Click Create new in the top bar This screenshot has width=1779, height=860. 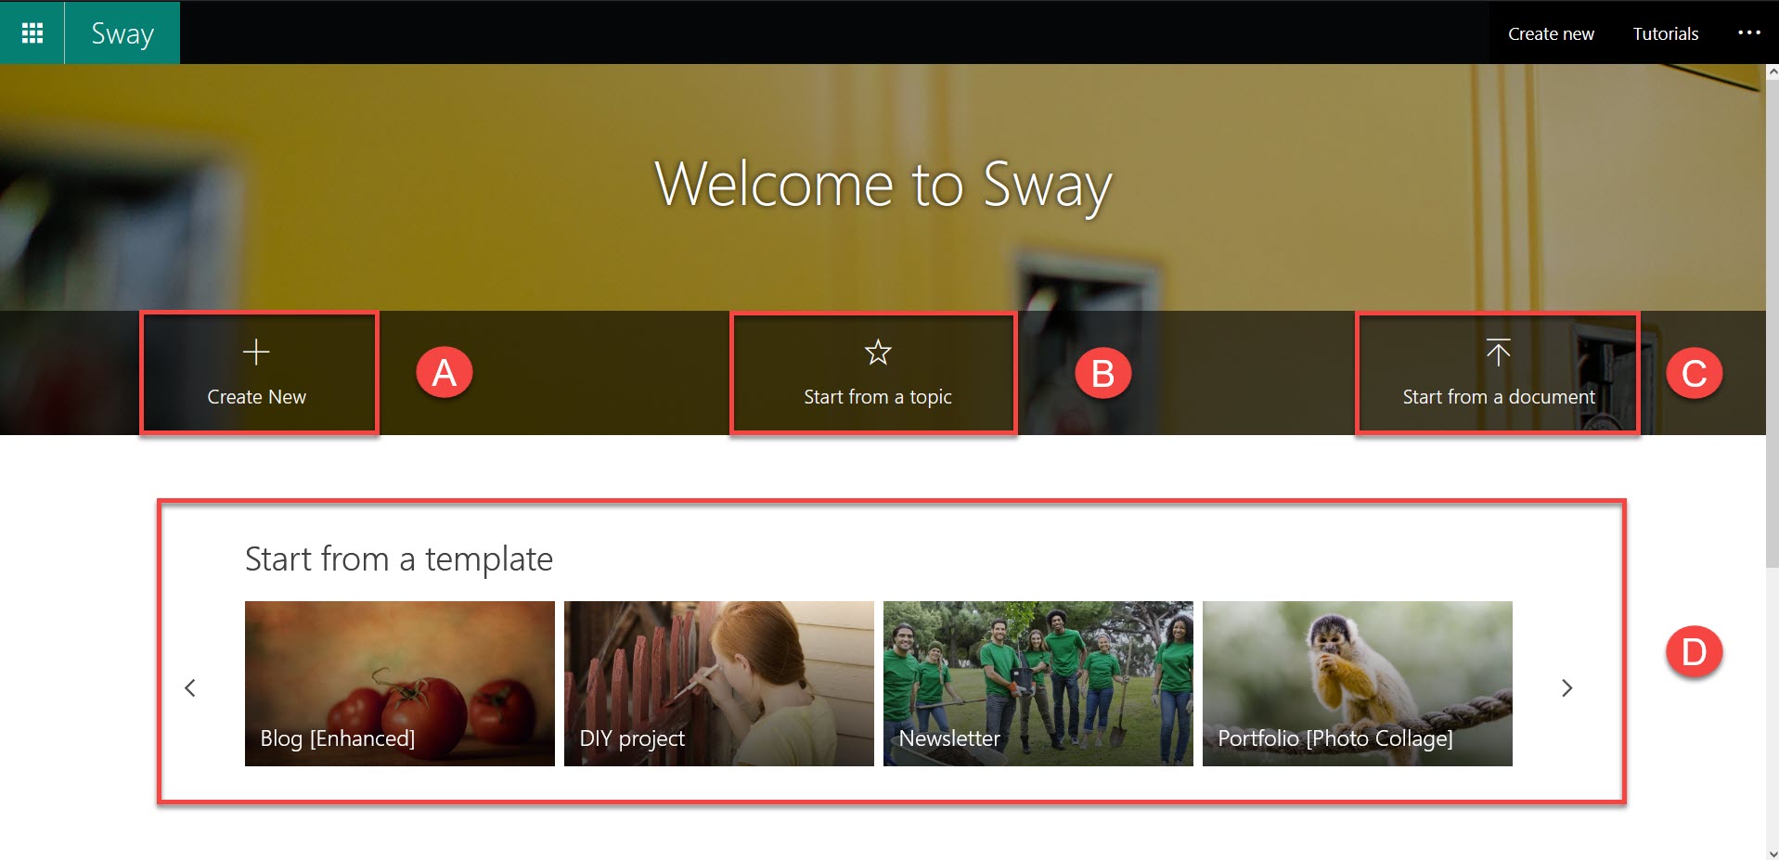[1551, 33]
